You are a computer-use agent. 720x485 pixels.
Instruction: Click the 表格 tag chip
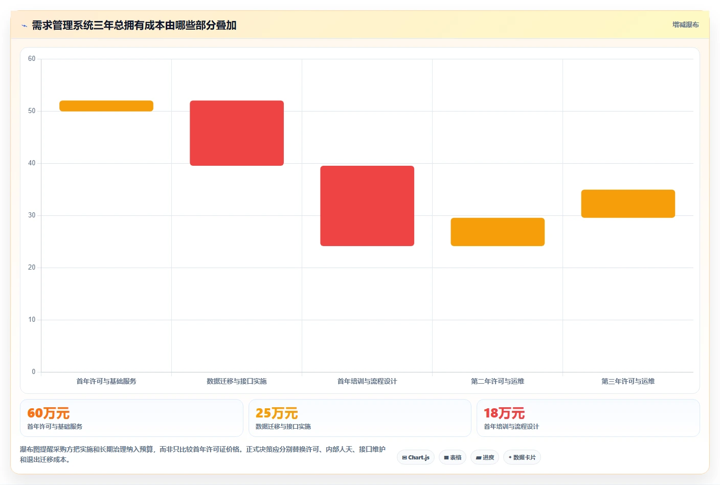(453, 457)
